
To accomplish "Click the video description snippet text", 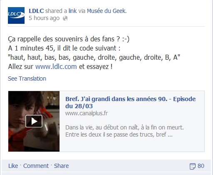I will [x=124, y=131].
